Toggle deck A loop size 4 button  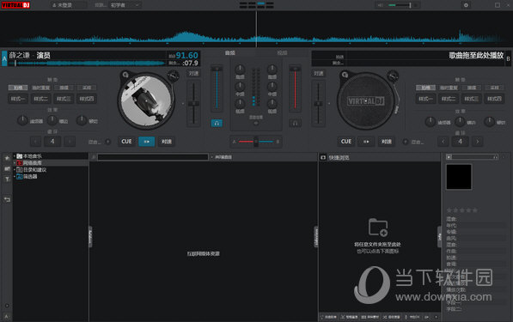(x=52, y=142)
